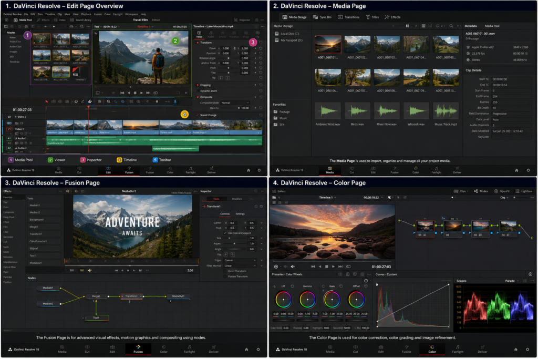Click the Size slider in Fusion Inspector

point(235,238)
